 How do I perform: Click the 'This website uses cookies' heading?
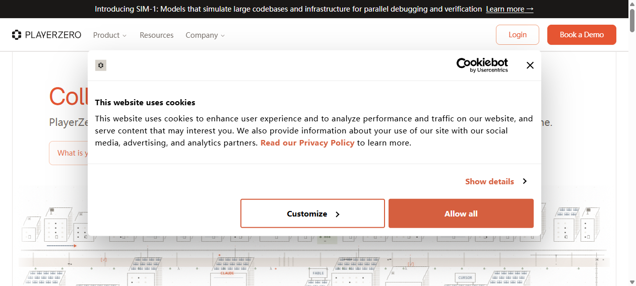tap(145, 102)
